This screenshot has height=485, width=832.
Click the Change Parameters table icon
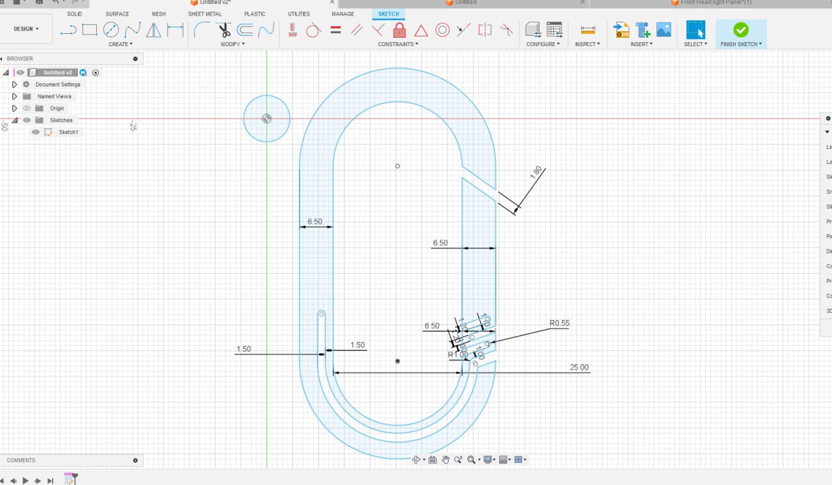[x=554, y=30]
